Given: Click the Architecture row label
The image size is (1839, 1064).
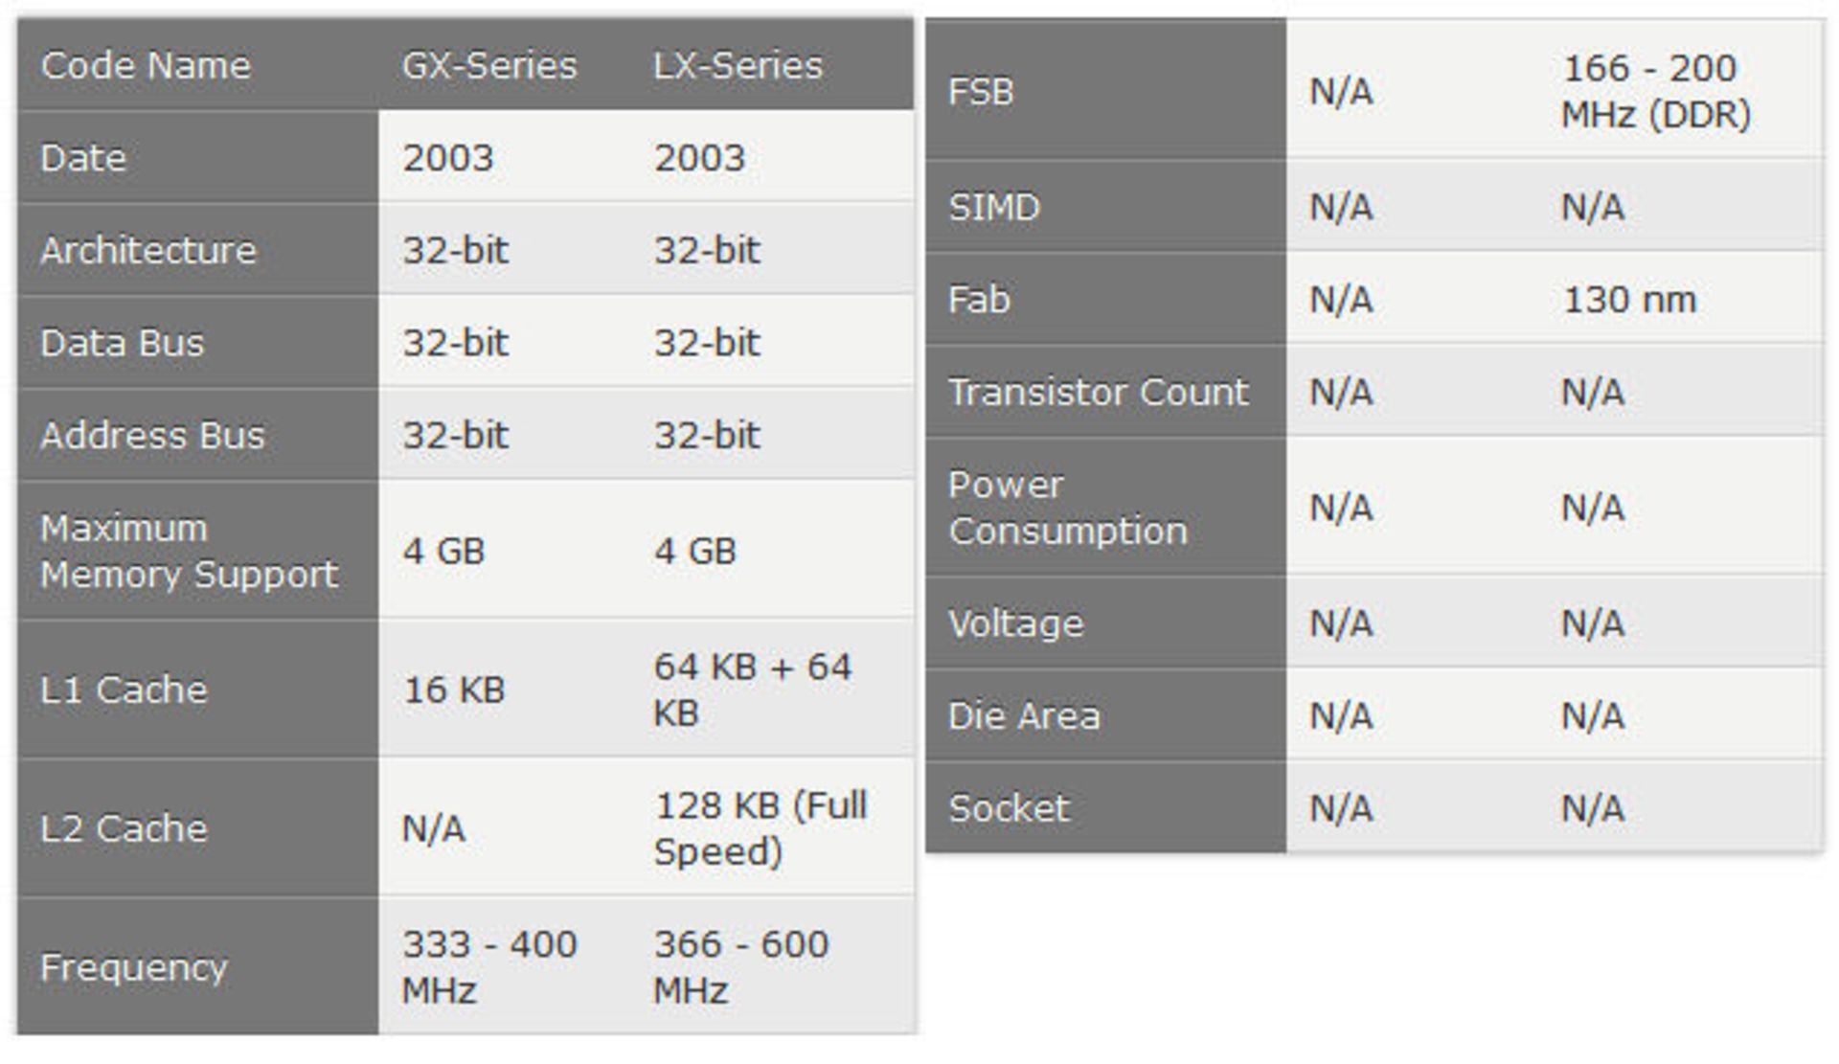Looking at the screenshot, I should [x=148, y=250].
